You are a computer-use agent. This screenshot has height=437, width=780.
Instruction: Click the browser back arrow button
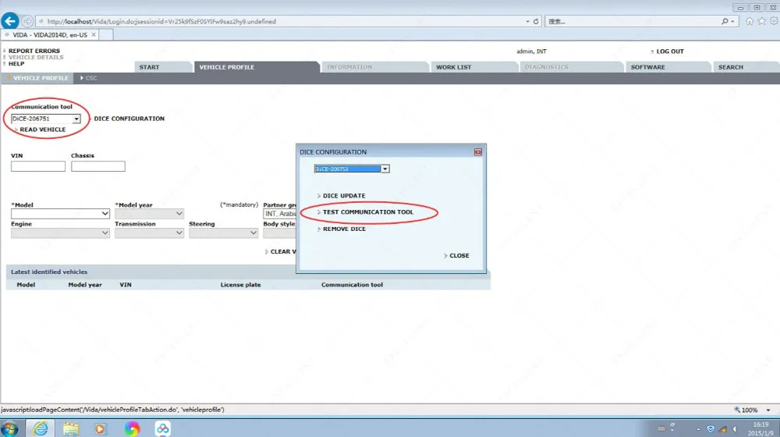point(10,21)
